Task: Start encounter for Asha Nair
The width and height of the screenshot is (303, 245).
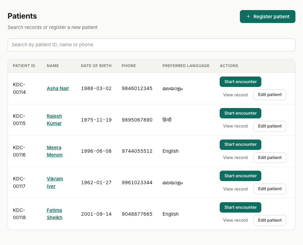Action: point(241,82)
